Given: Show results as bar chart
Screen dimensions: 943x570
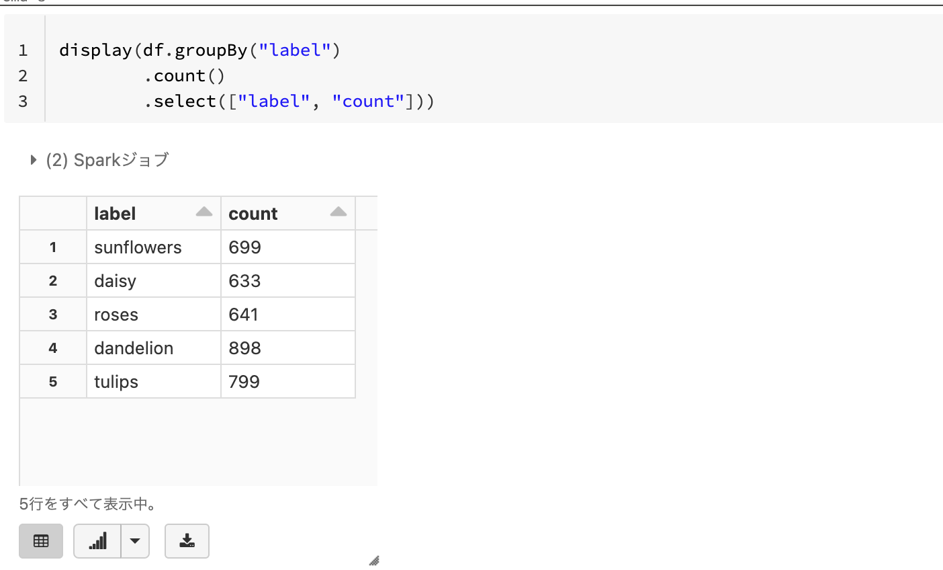Looking at the screenshot, I should (x=98, y=541).
